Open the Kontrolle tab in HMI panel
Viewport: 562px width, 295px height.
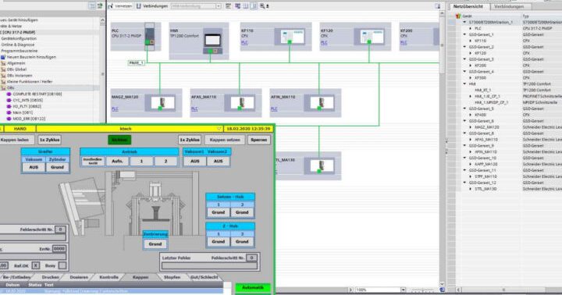tap(108, 277)
